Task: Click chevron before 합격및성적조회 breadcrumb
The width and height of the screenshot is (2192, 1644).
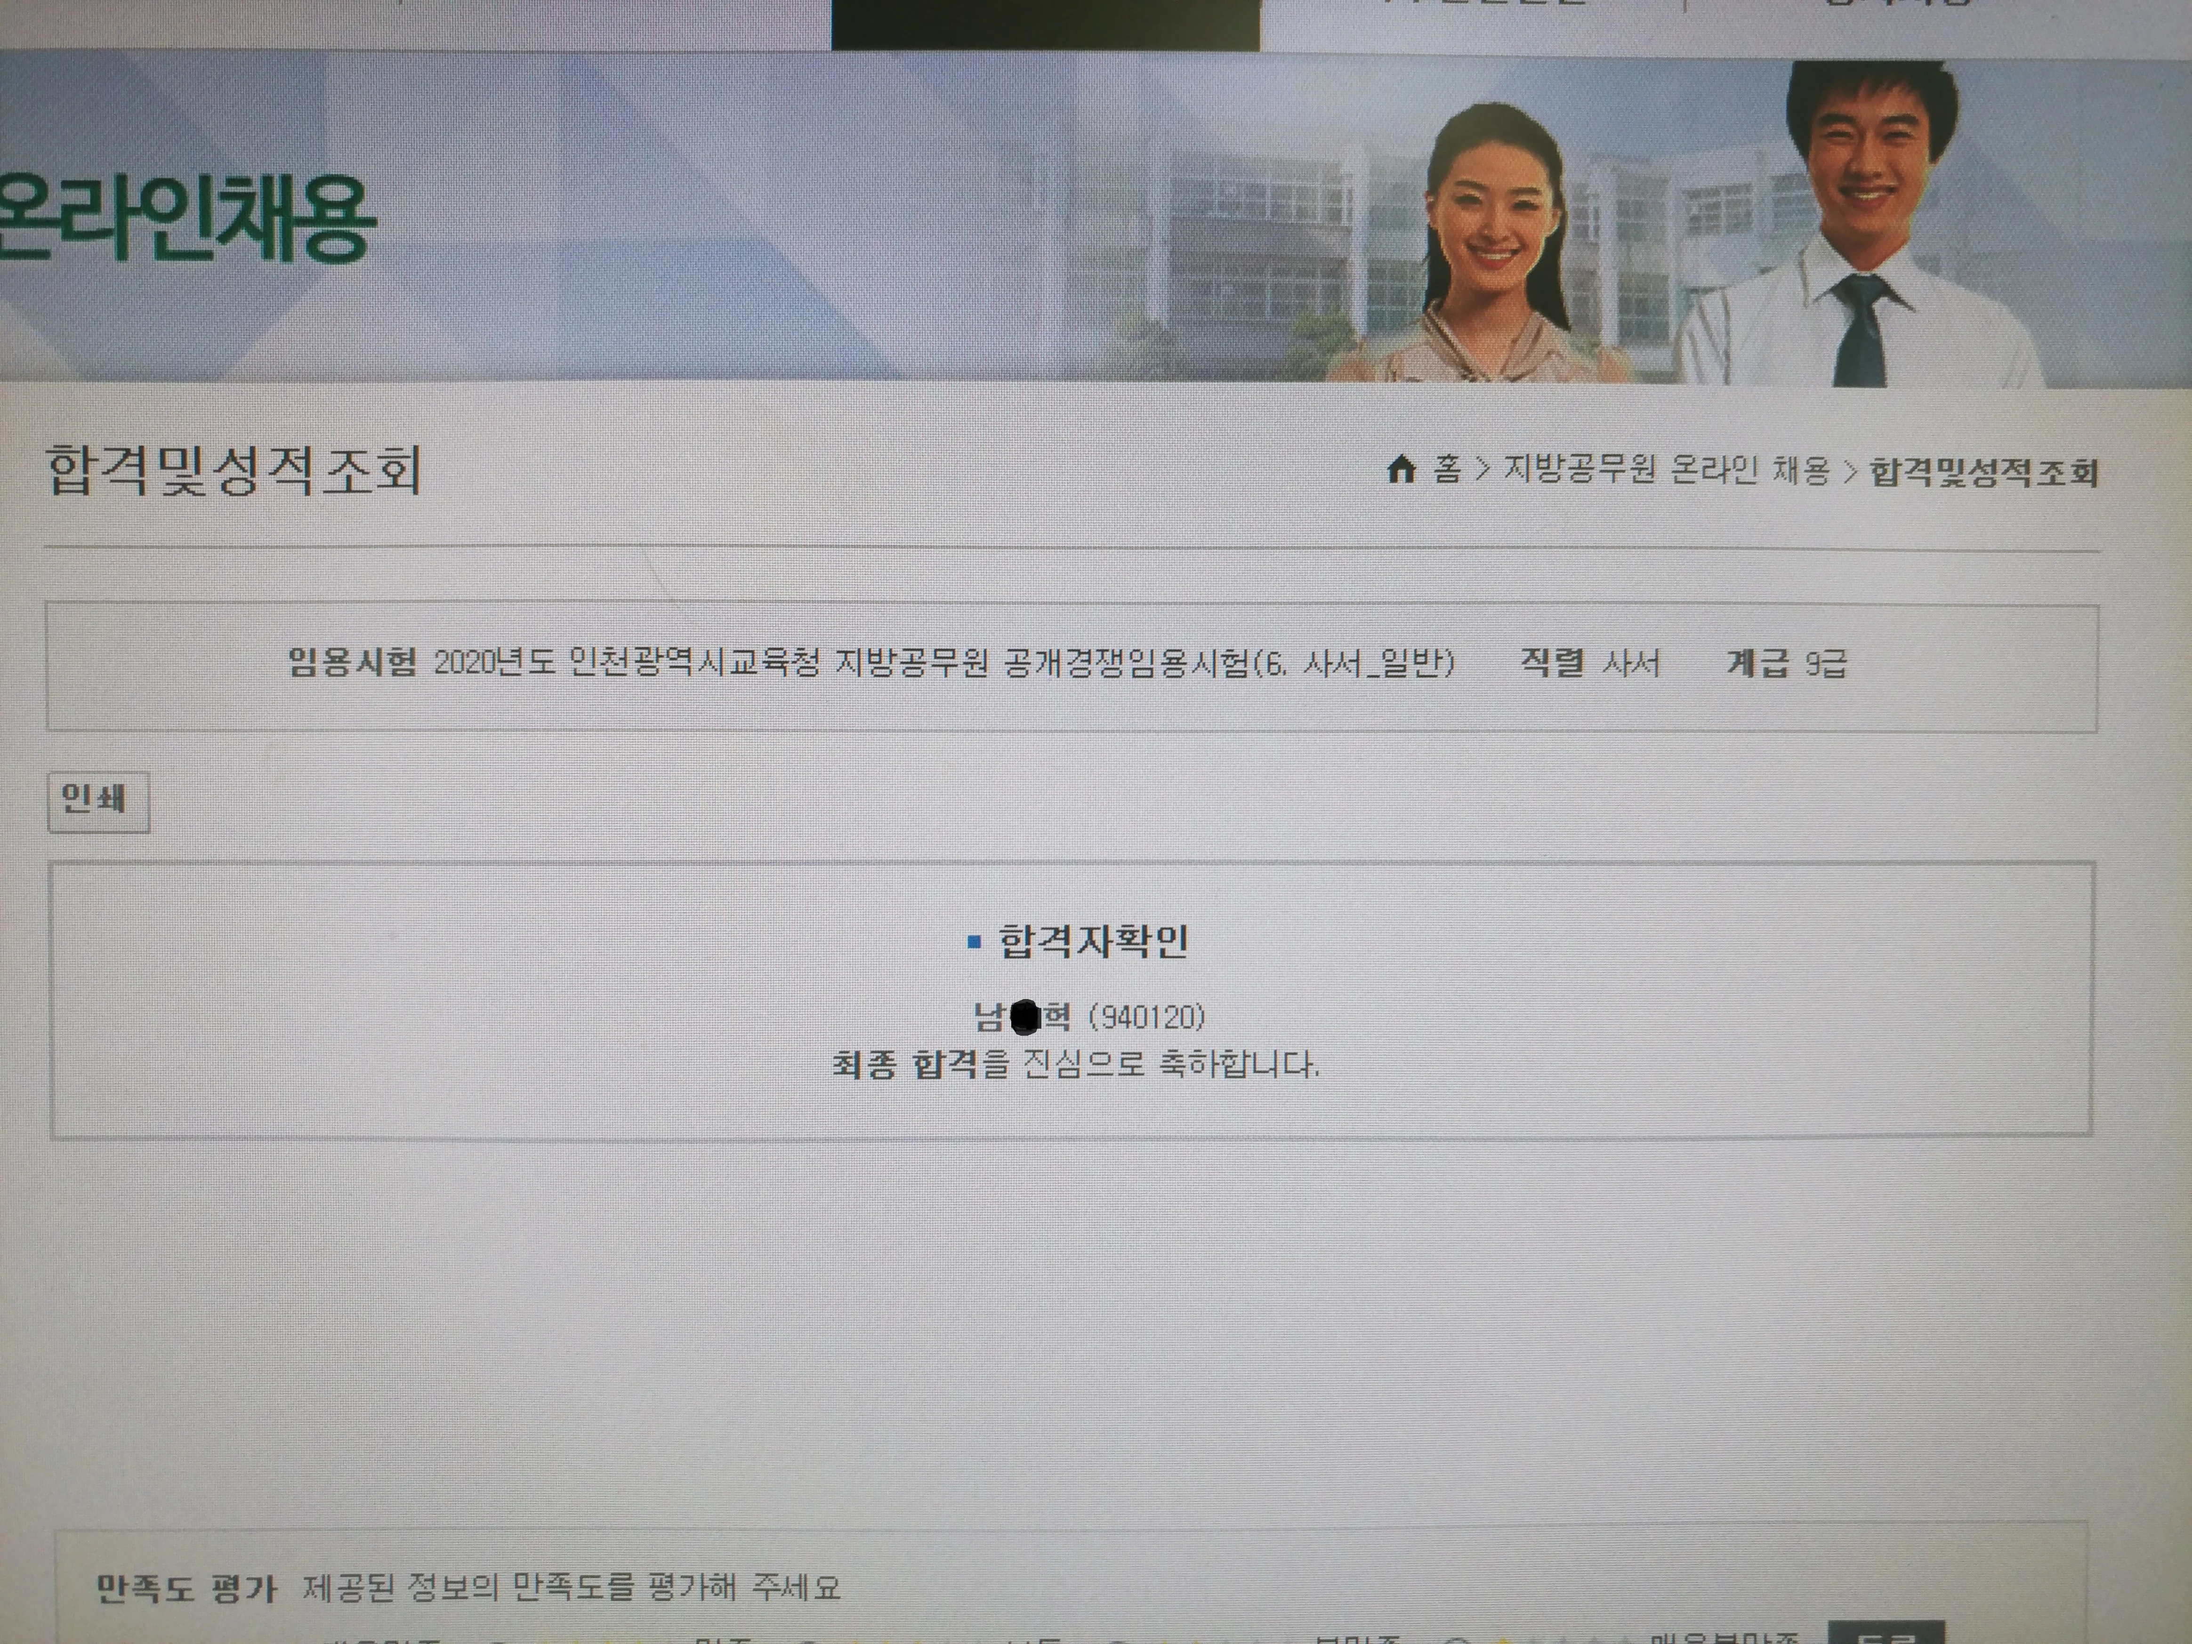Action: click(x=1849, y=473)
